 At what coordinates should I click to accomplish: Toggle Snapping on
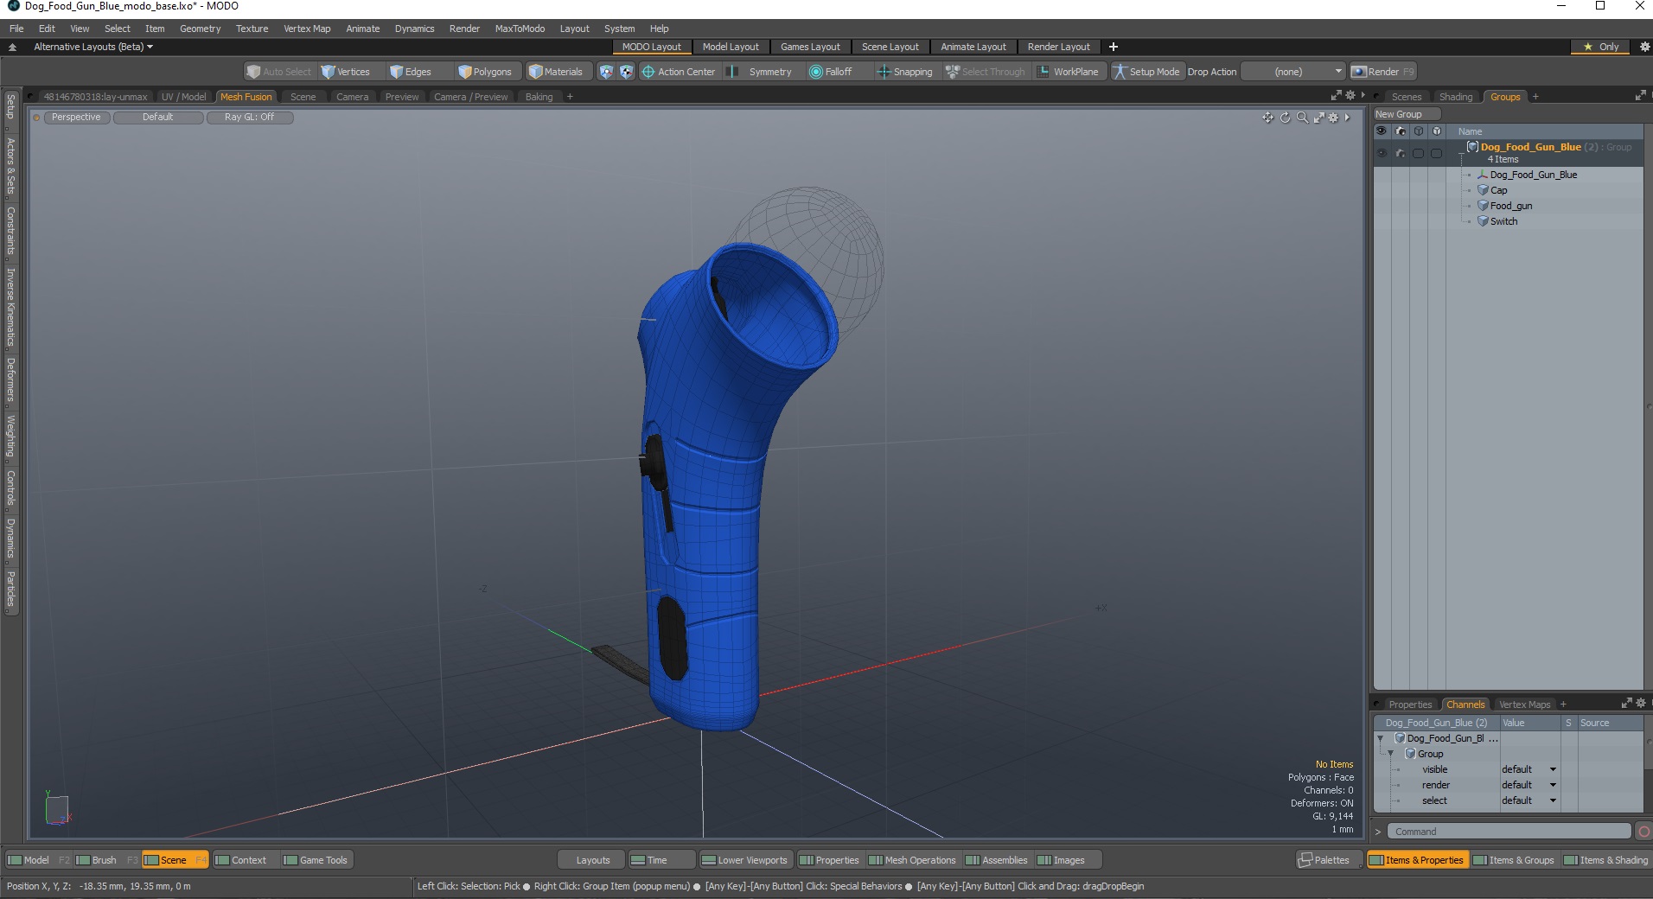tap(904, 72)
